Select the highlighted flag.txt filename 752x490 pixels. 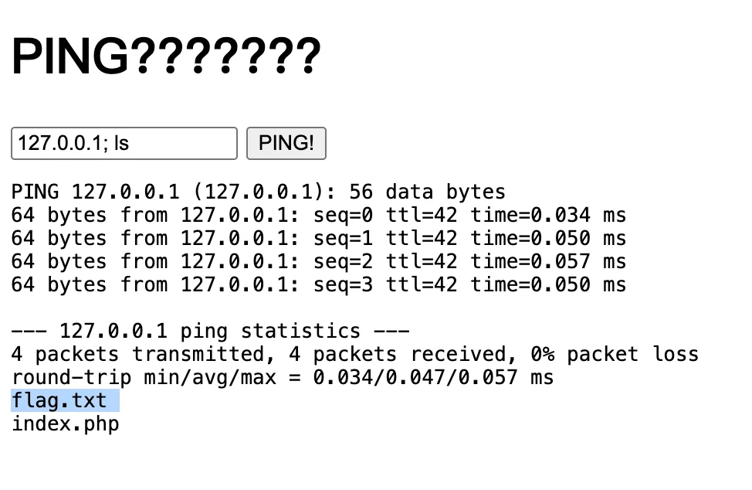coord(59,401)
